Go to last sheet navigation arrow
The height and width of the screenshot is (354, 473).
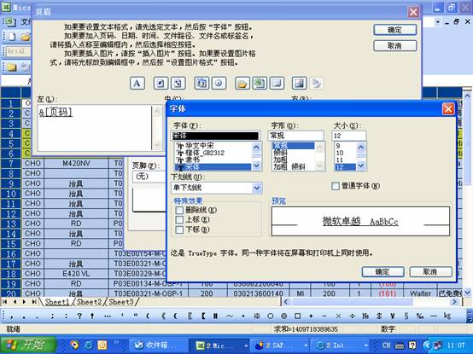coord(34,302)
